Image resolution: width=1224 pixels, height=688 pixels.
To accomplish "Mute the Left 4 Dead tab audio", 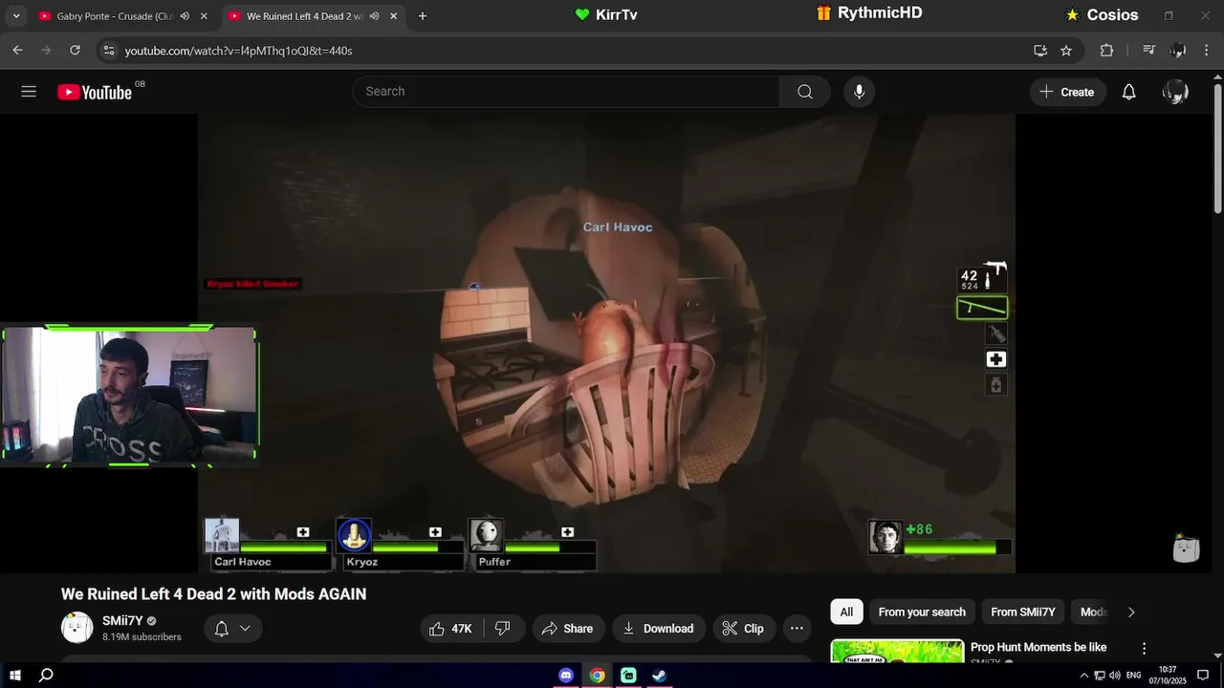I will tap(375, 16).
